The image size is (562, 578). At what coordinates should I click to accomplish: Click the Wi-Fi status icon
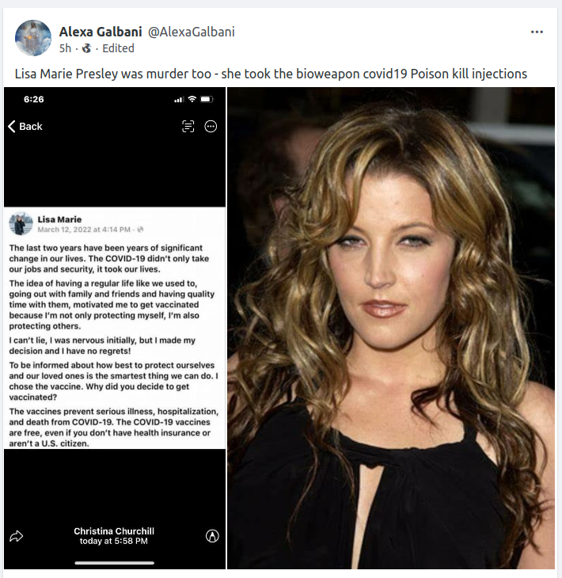coord(192,99)
